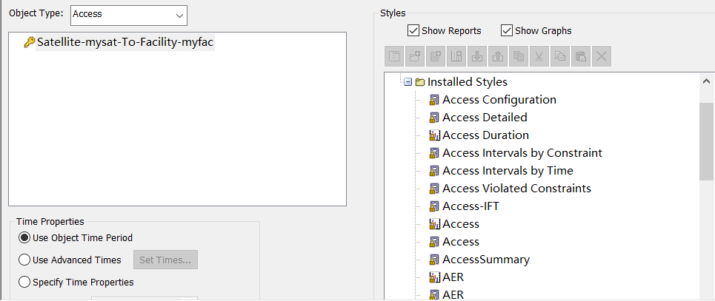Click the styles list vertical scrollbar thumb
The image size is (715, 301).
click(706, 141)
